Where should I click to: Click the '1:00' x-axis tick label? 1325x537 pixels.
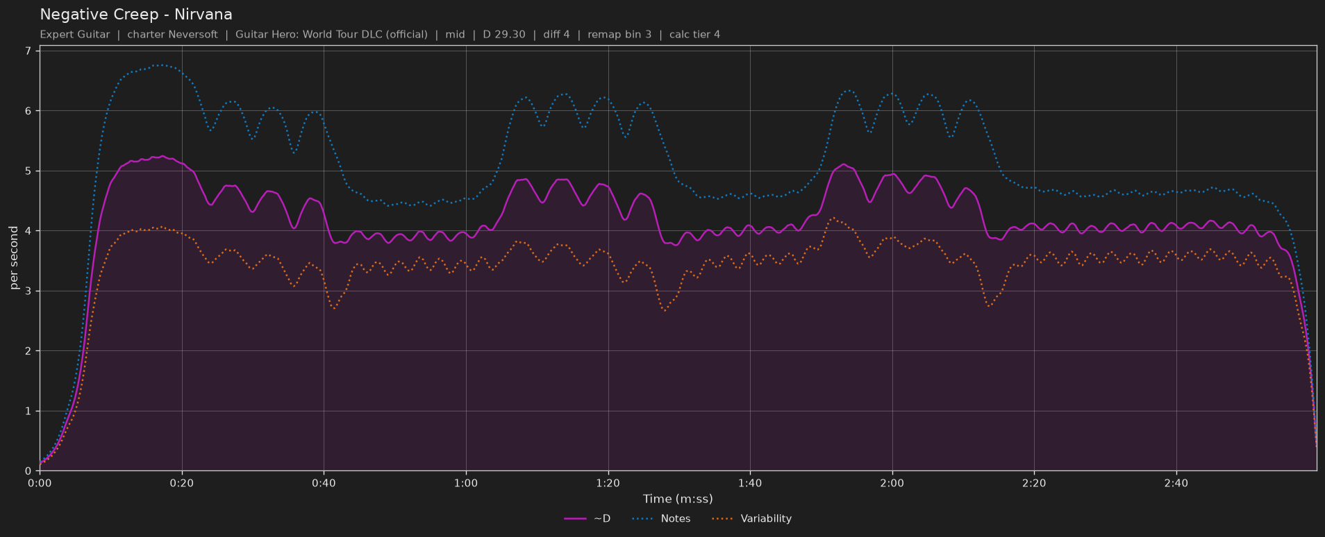[x=466, y=483]
